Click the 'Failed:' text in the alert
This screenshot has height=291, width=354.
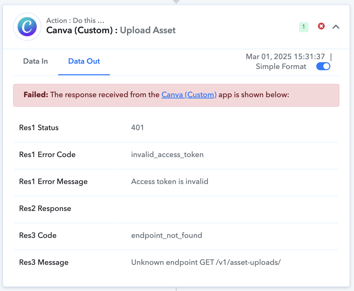(x=36, y=95)
